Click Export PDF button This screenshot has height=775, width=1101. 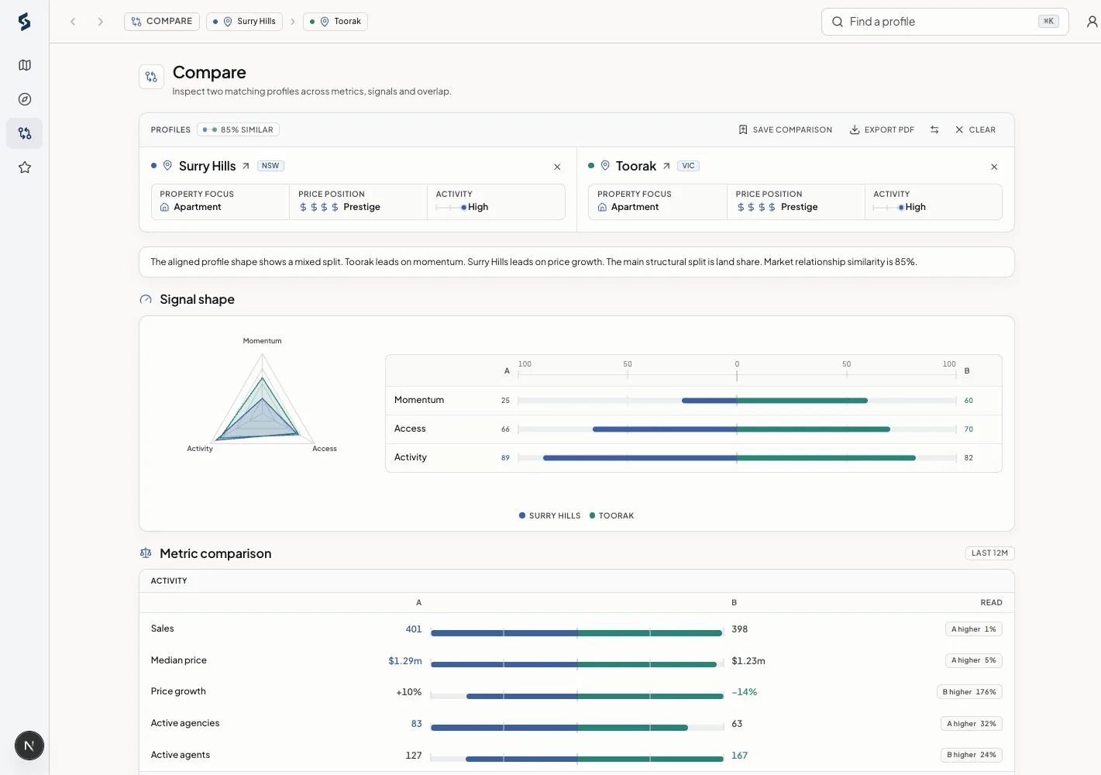click(x=882, y=129)
